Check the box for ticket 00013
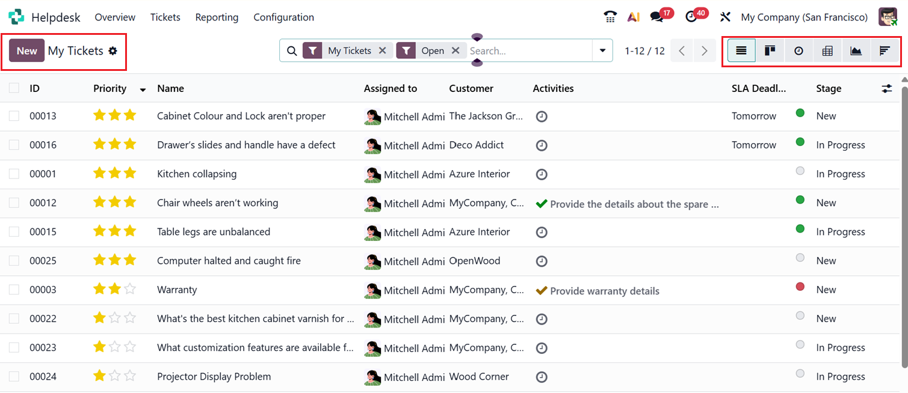Viewport: 908px width, 393px height. pyautogui.click(x=14, y=116)
